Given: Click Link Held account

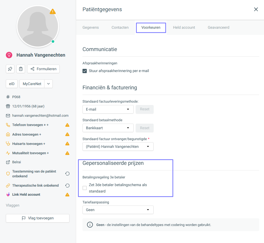Looking at the screenshot, I should [x=26, y=195].
